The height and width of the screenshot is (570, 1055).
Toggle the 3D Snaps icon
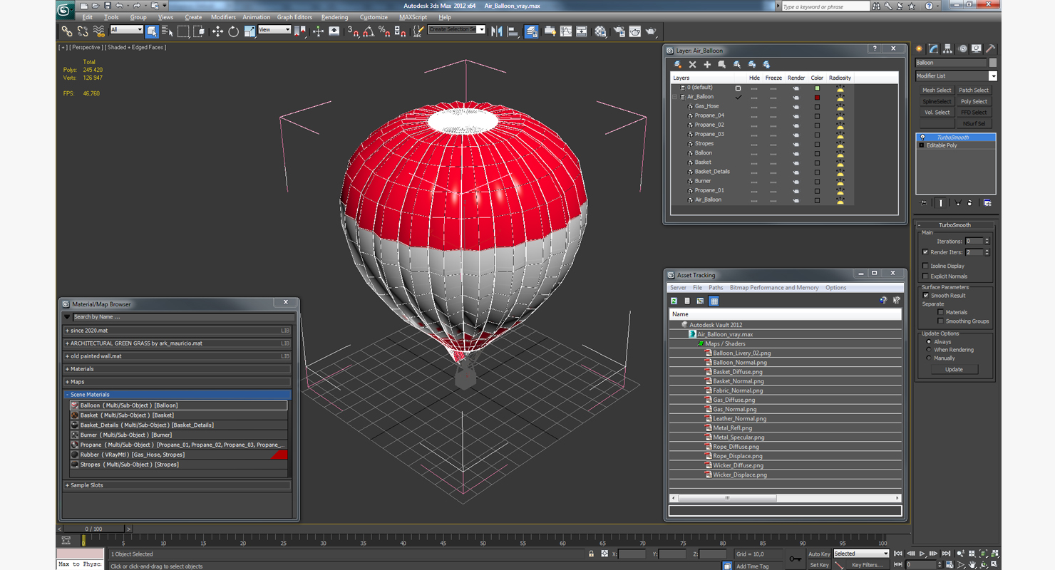click(353, 31)
